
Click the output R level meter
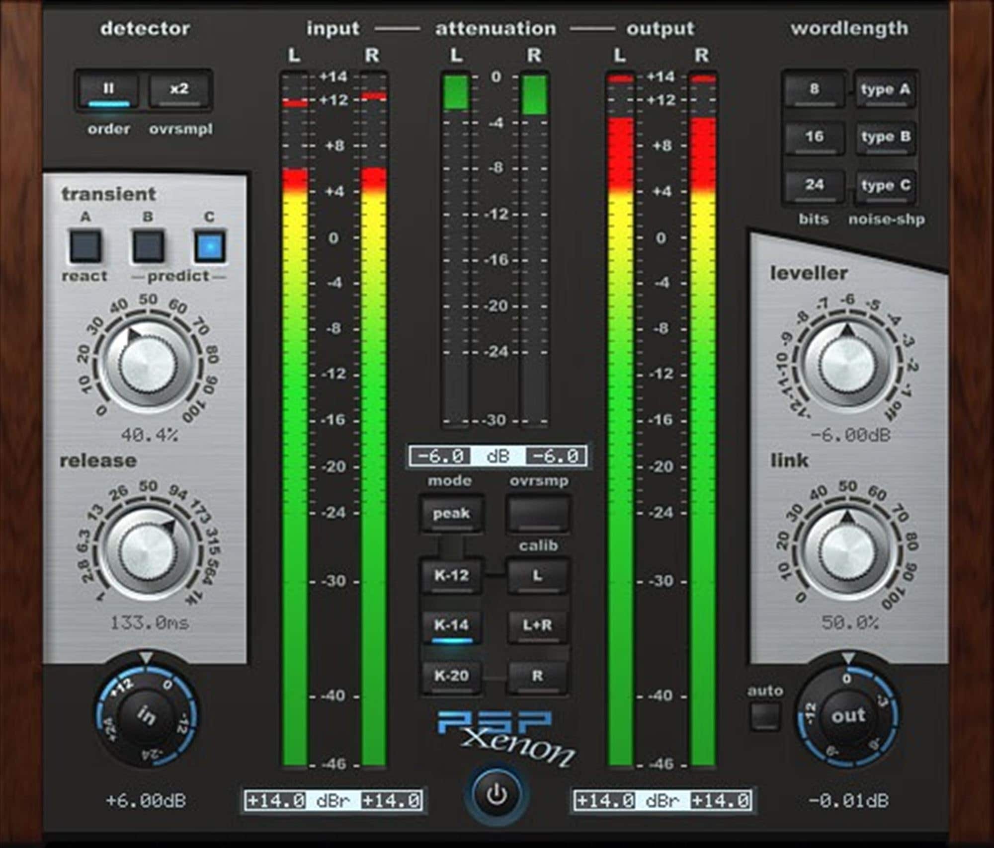tap(703, 420)
